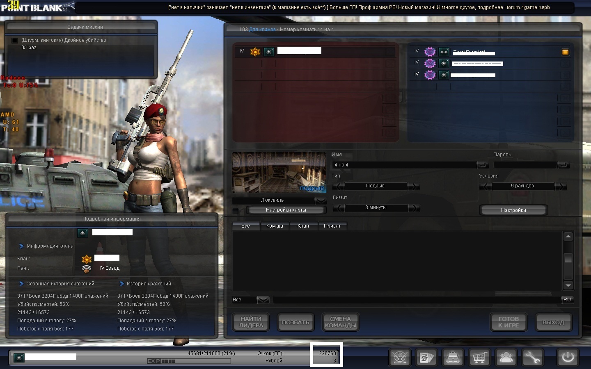Select the Все chat tab
Image resolution: width=591 pixels, height=369 pixels.
pos(245,226)
